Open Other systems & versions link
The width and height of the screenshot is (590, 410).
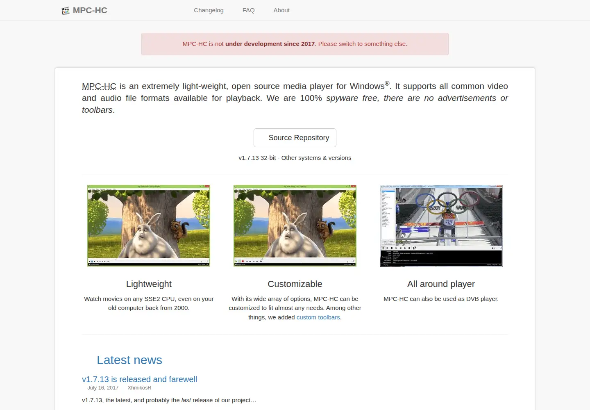click(316, 158)
